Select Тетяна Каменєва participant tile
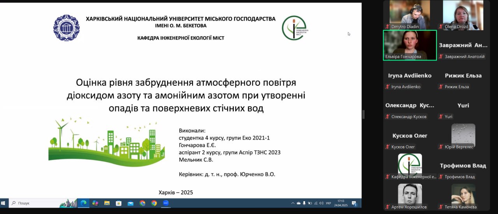 [463, 196]
